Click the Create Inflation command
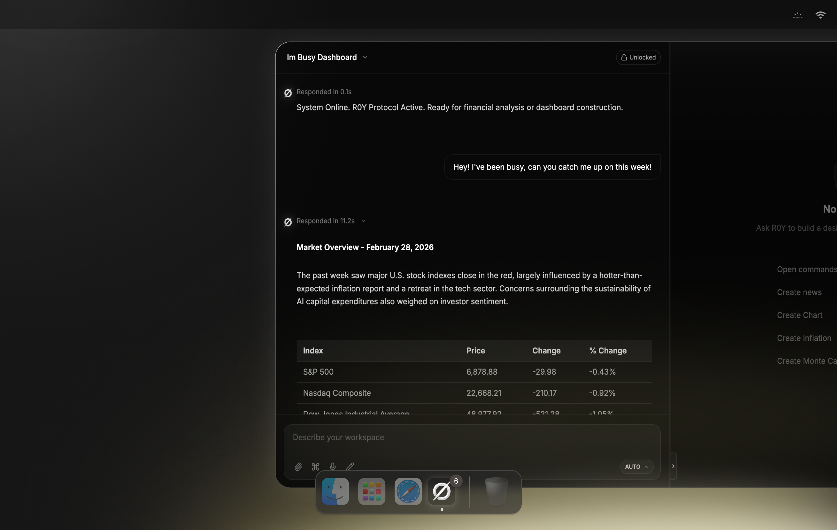The image size is (837, 530). [804, 338]
